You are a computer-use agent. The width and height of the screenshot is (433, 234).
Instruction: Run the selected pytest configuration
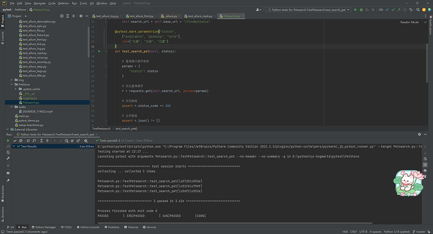pos(356,10)
